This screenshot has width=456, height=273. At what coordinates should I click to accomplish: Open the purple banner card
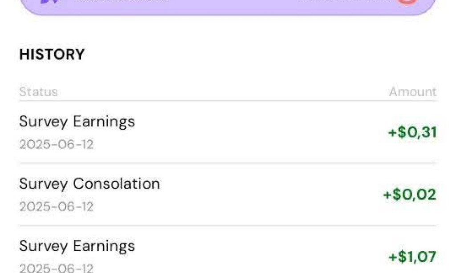pos(228,6)
